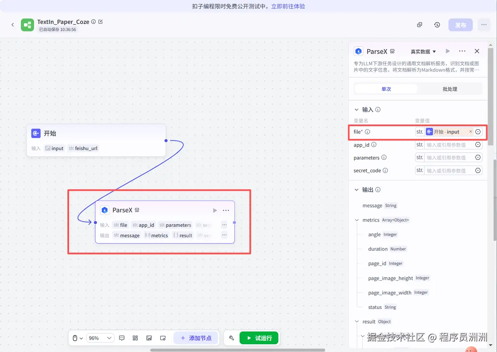Click the ParseX panel plugin logo
497x352 pixels.
358,51
